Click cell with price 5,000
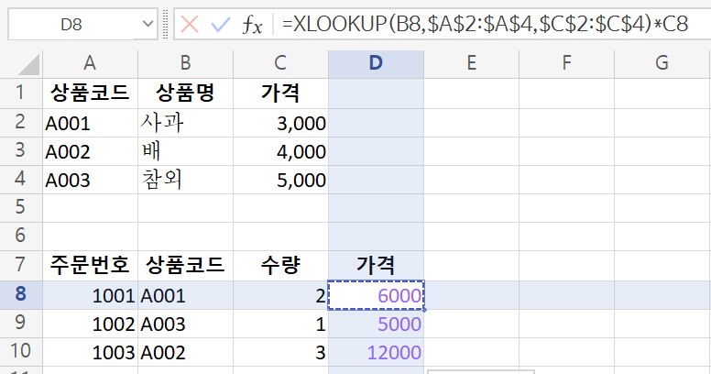 pos(280,180)
